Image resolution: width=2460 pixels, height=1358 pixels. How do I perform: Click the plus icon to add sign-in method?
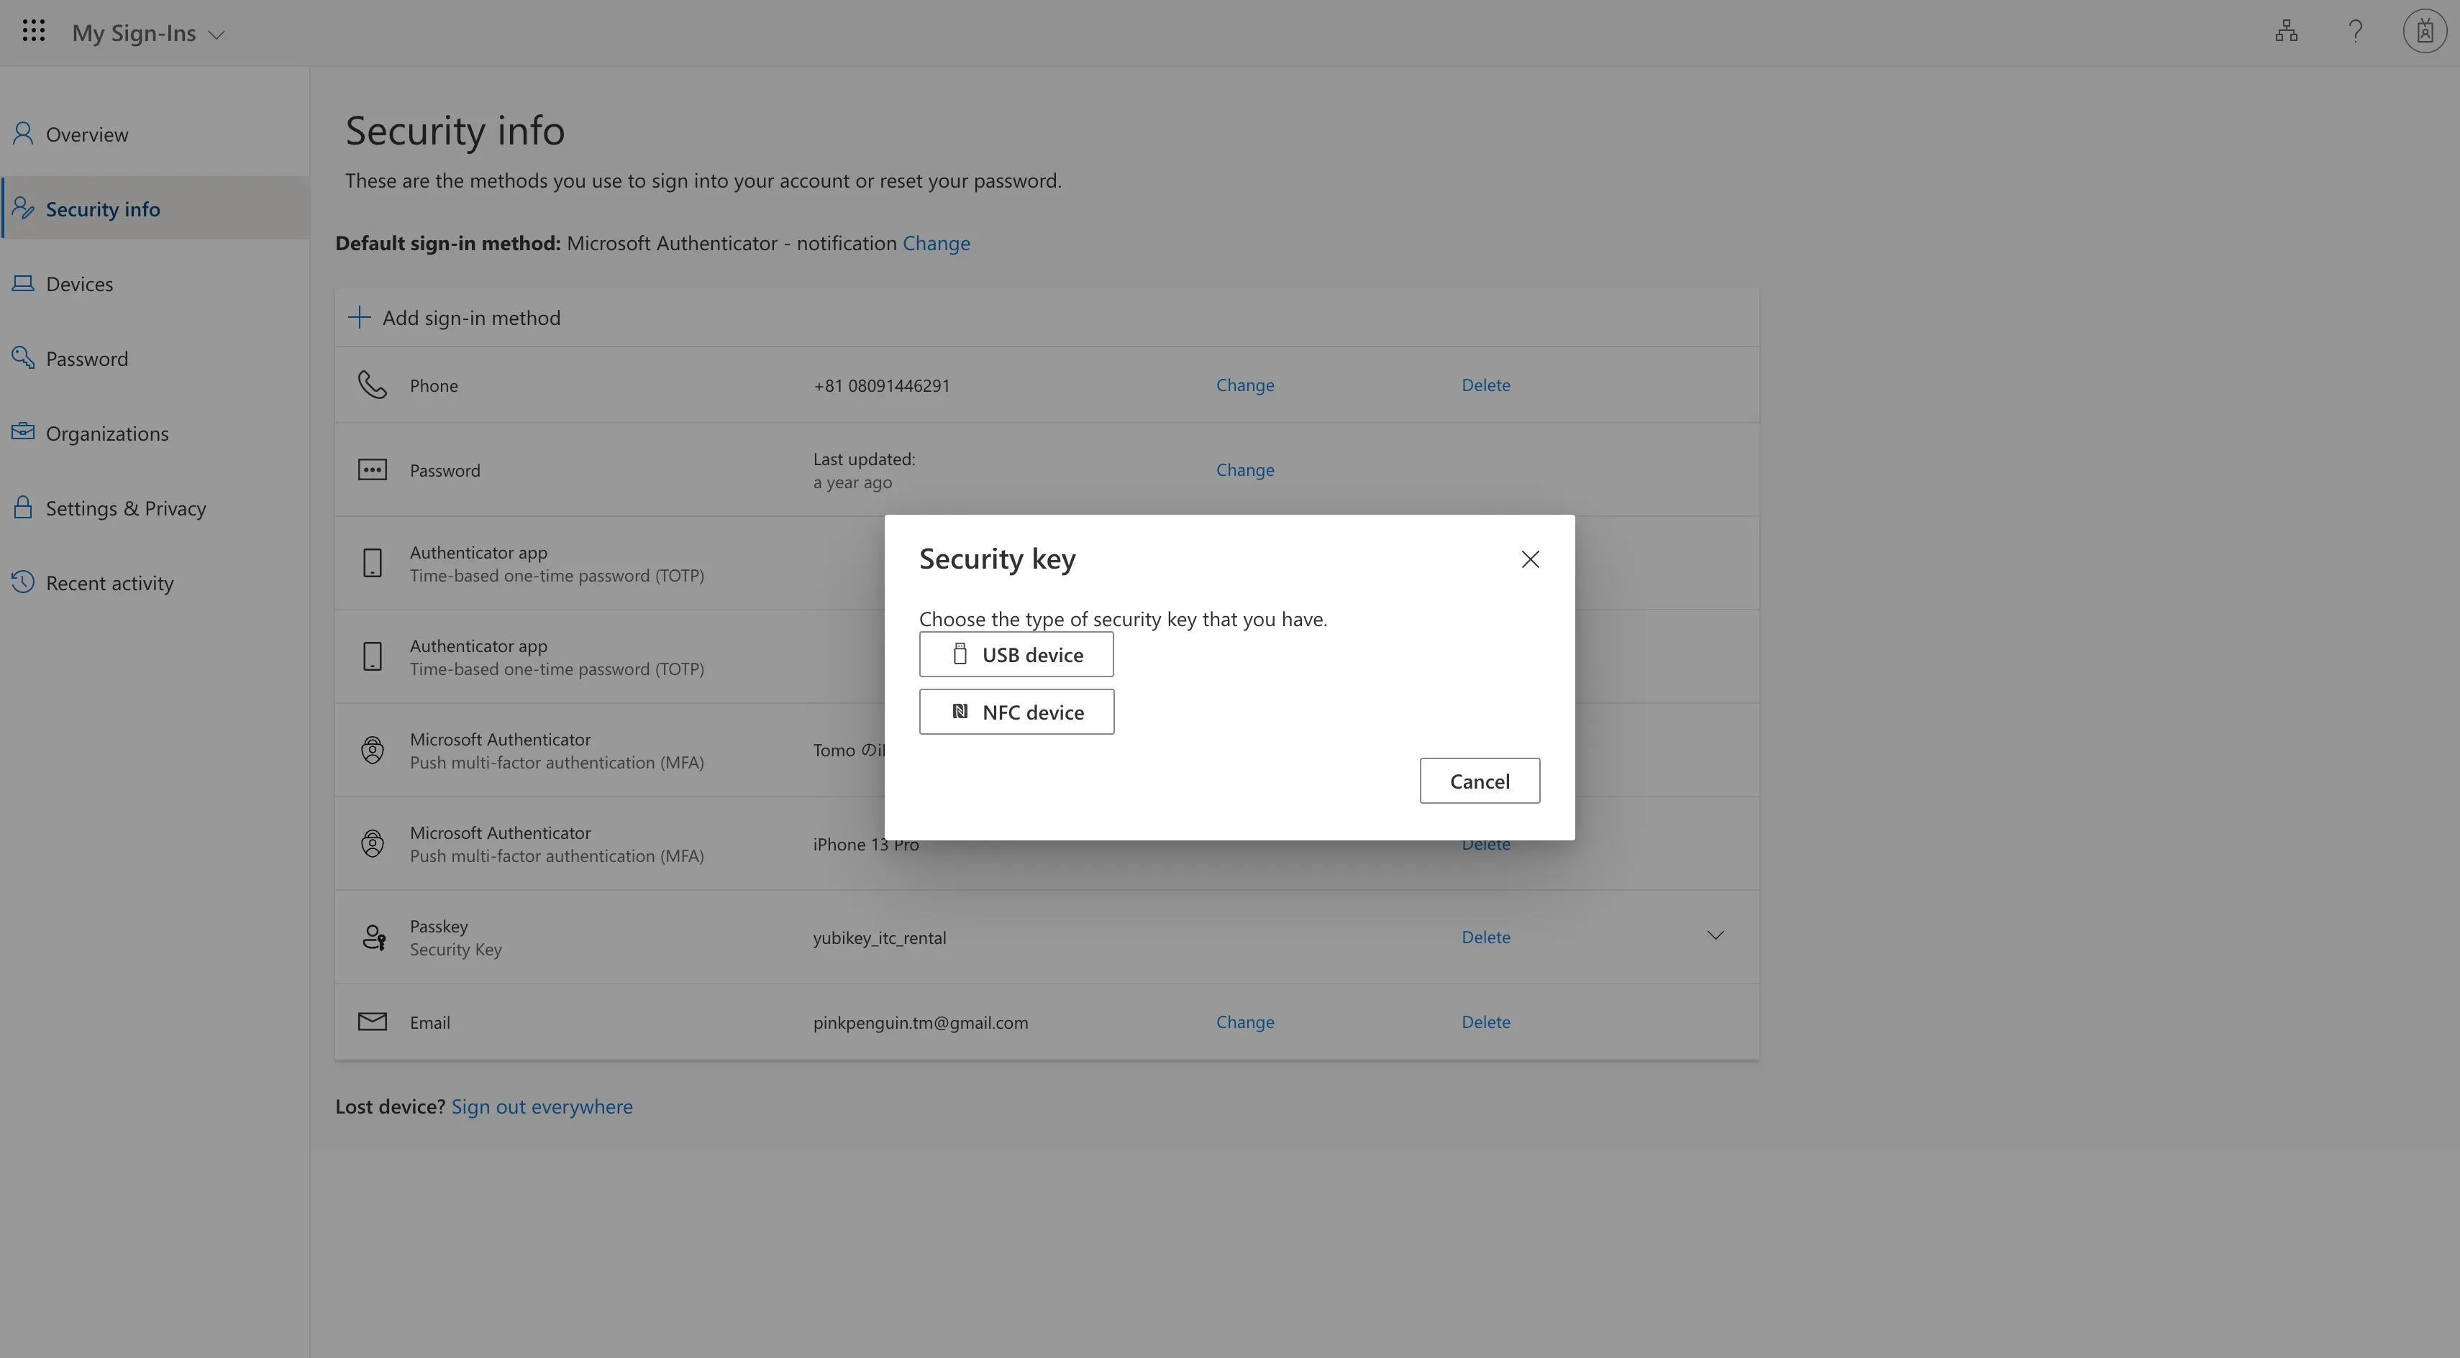tap(359, 318)
